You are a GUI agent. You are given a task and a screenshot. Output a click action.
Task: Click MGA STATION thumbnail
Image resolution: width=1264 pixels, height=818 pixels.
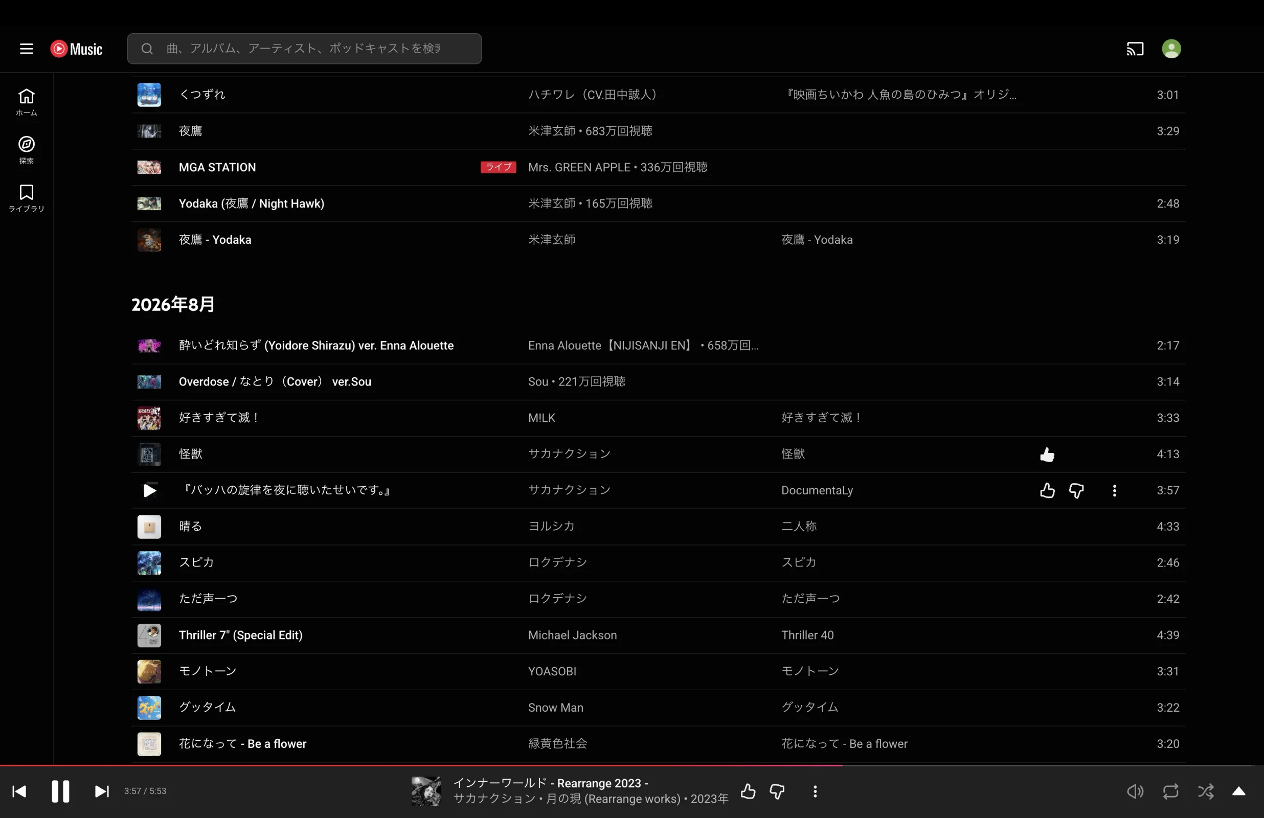[149, 167]
